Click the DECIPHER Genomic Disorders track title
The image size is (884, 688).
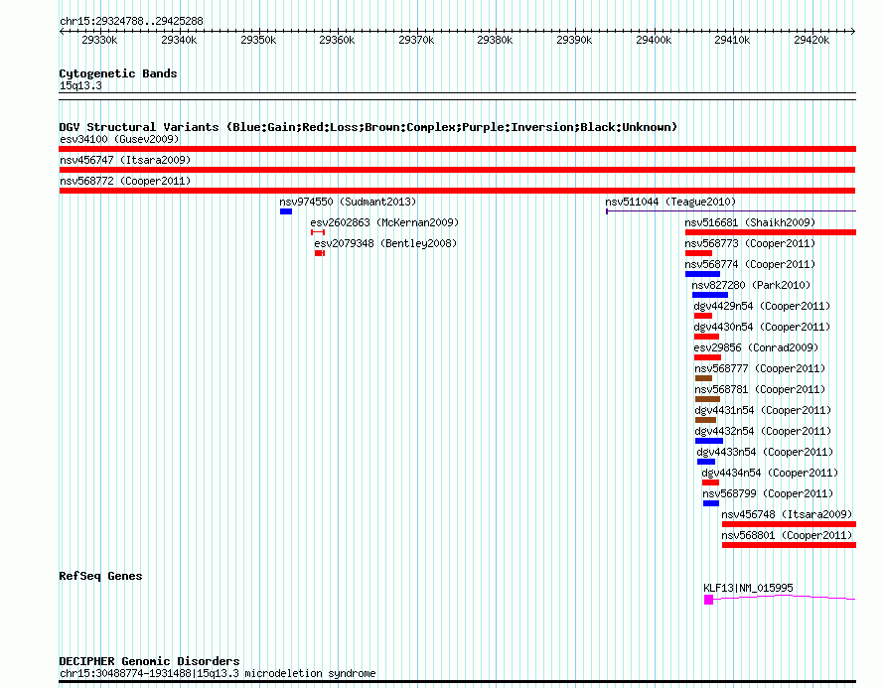[149, 661]
